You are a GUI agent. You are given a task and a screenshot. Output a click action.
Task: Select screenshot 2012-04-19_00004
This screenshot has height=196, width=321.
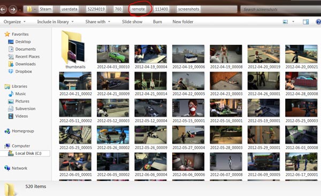coord(151,57)
